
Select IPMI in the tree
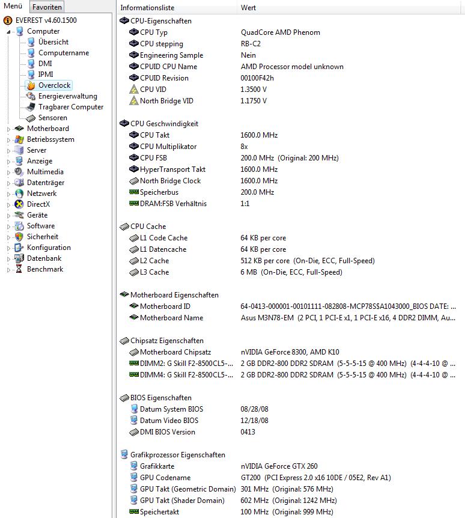click(46, 75)
